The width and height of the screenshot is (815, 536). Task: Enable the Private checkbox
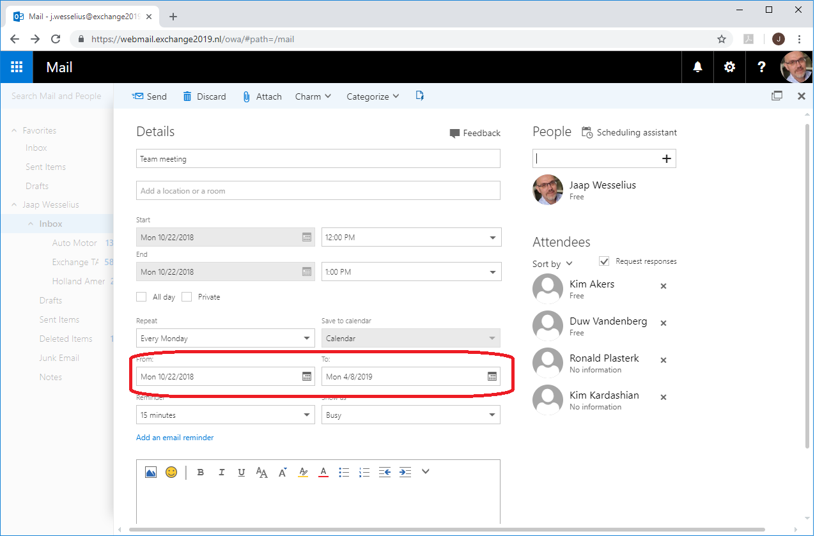(x=187, y=297)
